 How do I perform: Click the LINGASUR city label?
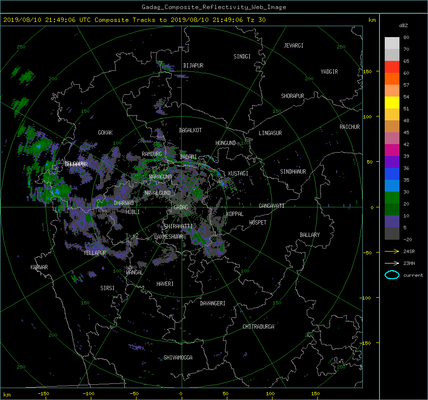pyautogui.click(x=270, y=133)
